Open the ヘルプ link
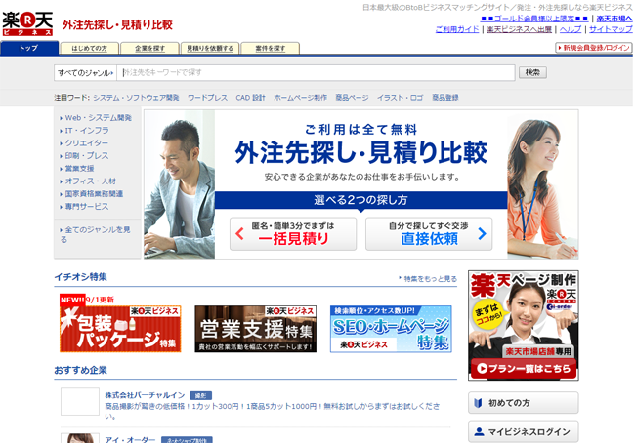 coord(571,29)
